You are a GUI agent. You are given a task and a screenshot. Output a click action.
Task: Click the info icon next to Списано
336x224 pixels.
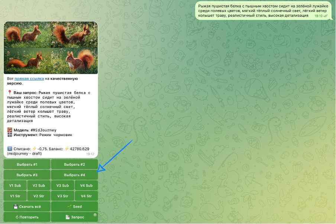click(10, 149)
